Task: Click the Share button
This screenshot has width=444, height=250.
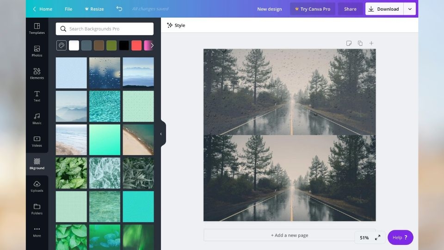Action: [x=350, y=9]
